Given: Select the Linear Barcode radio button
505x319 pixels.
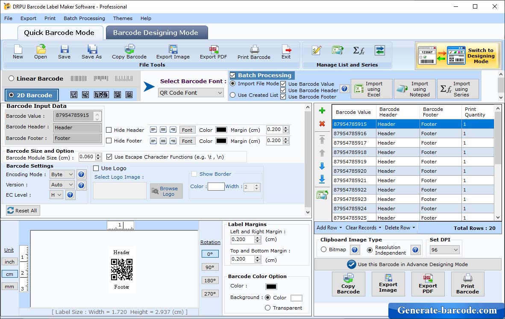Looking at the screenshot, I should pyautogui.click(x=11, y=78).
